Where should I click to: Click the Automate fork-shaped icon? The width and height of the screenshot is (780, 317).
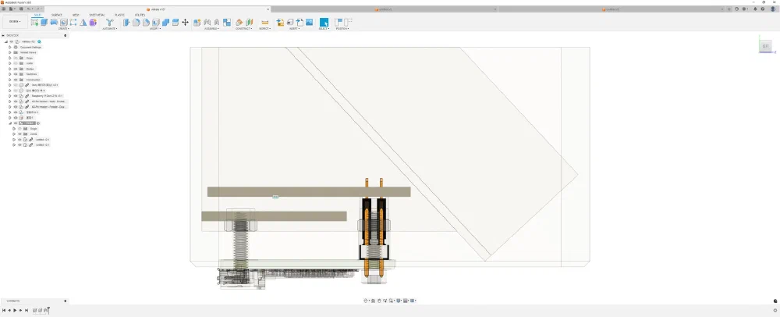(109, 23)
